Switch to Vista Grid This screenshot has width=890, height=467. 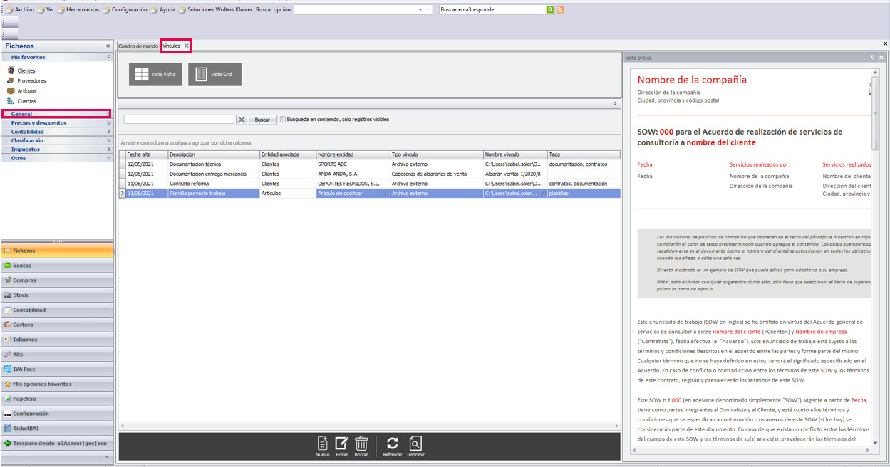point(214,74)
